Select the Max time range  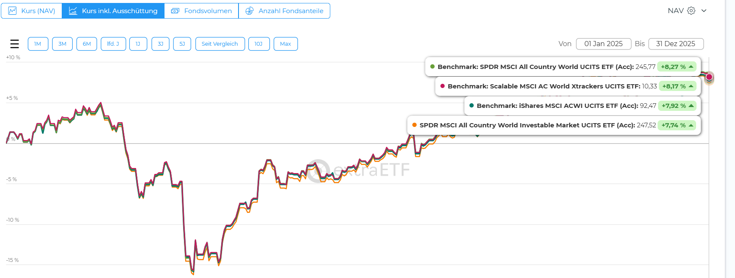(285, 44)
